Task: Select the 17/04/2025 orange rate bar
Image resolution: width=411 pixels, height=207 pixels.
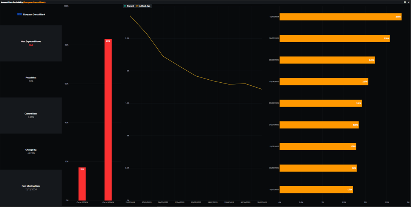Action: pos(324,82)
